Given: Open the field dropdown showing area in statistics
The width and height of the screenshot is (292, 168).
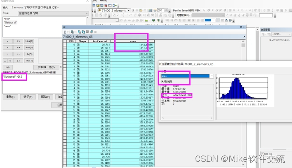Looking at the screenshot, I should point(212,76).
